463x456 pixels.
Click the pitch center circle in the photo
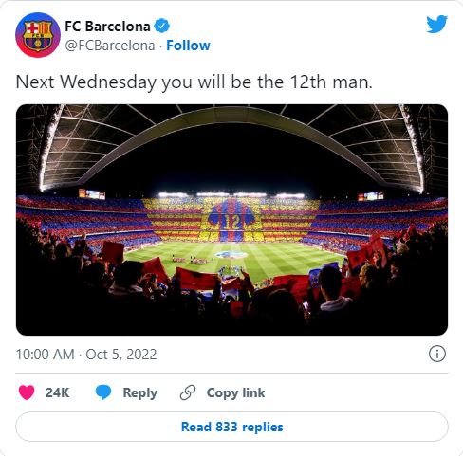coord(231,255)
